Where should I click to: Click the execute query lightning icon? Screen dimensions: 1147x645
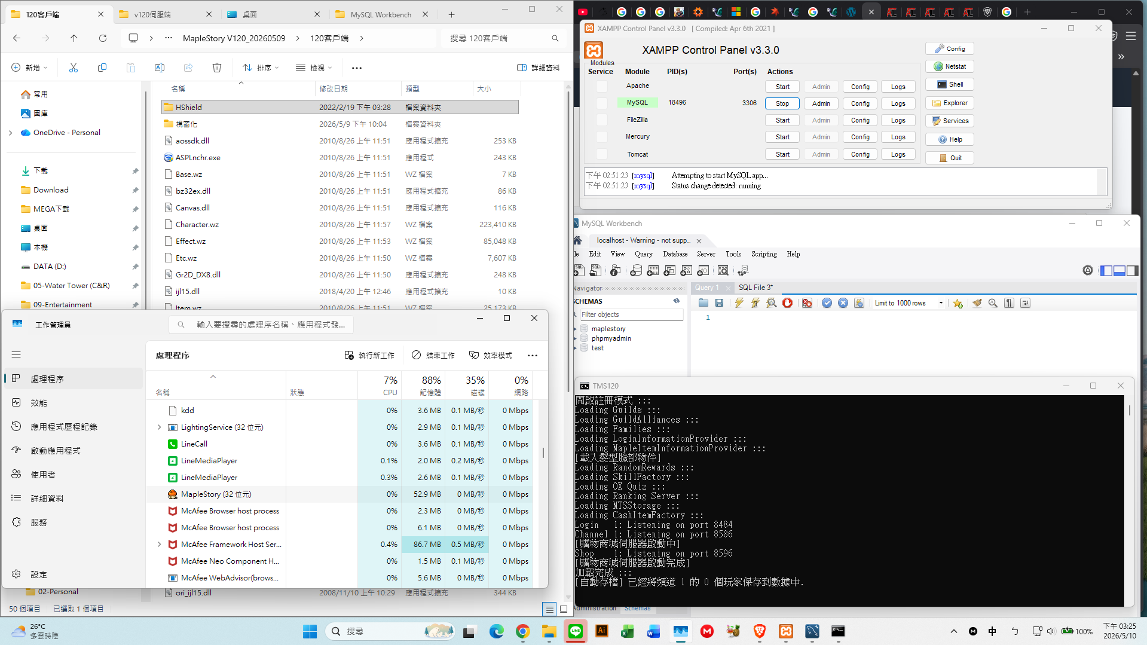point(739,303)
